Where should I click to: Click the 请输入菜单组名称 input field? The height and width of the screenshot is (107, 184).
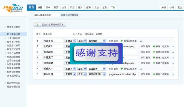pyautogui.click(x=46, y=15)
